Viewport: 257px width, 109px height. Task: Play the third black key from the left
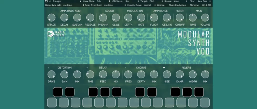(x=93, y=92)
